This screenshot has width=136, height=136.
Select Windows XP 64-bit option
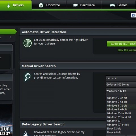tap(118, 125)
